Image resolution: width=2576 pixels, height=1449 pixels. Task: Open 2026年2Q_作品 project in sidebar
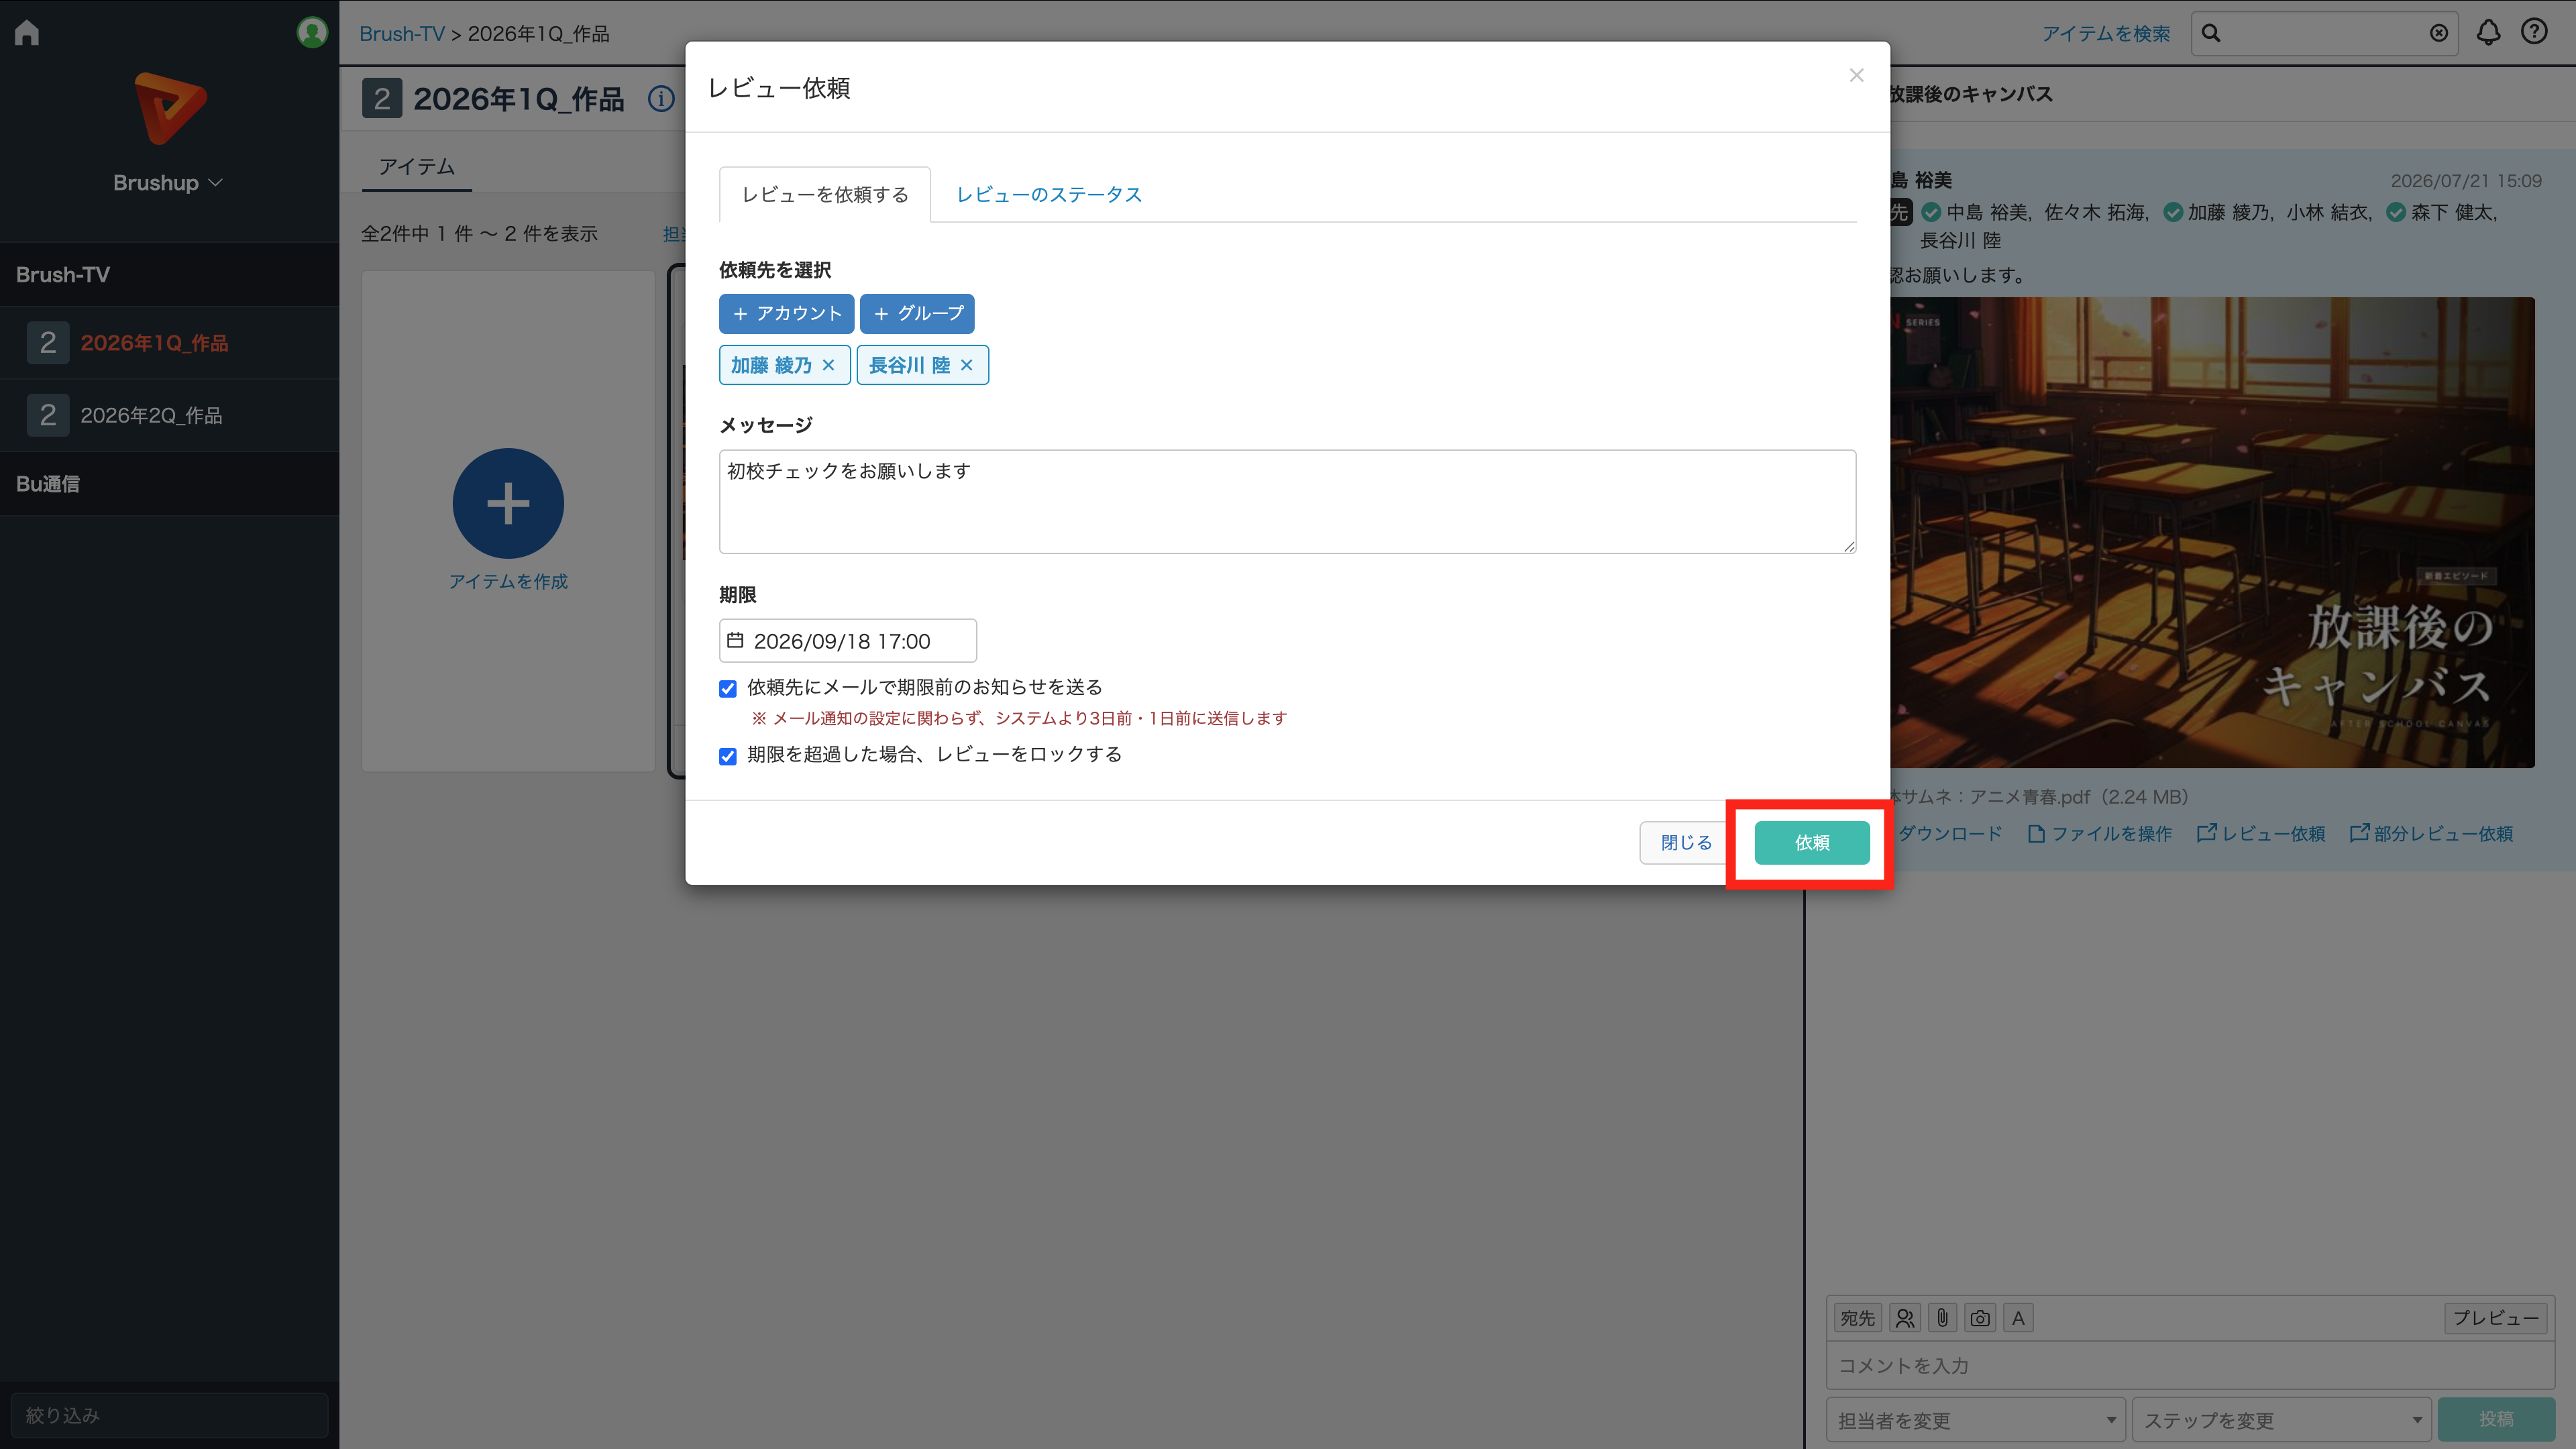[170, 415]
